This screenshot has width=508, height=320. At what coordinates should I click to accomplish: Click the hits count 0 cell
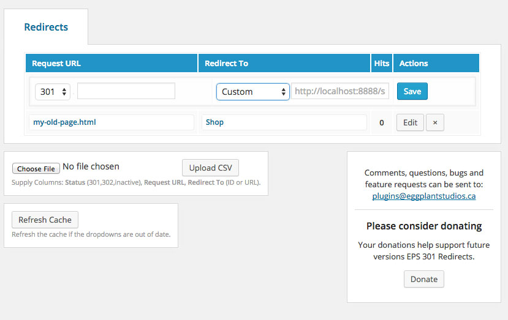tap(381, 123)
